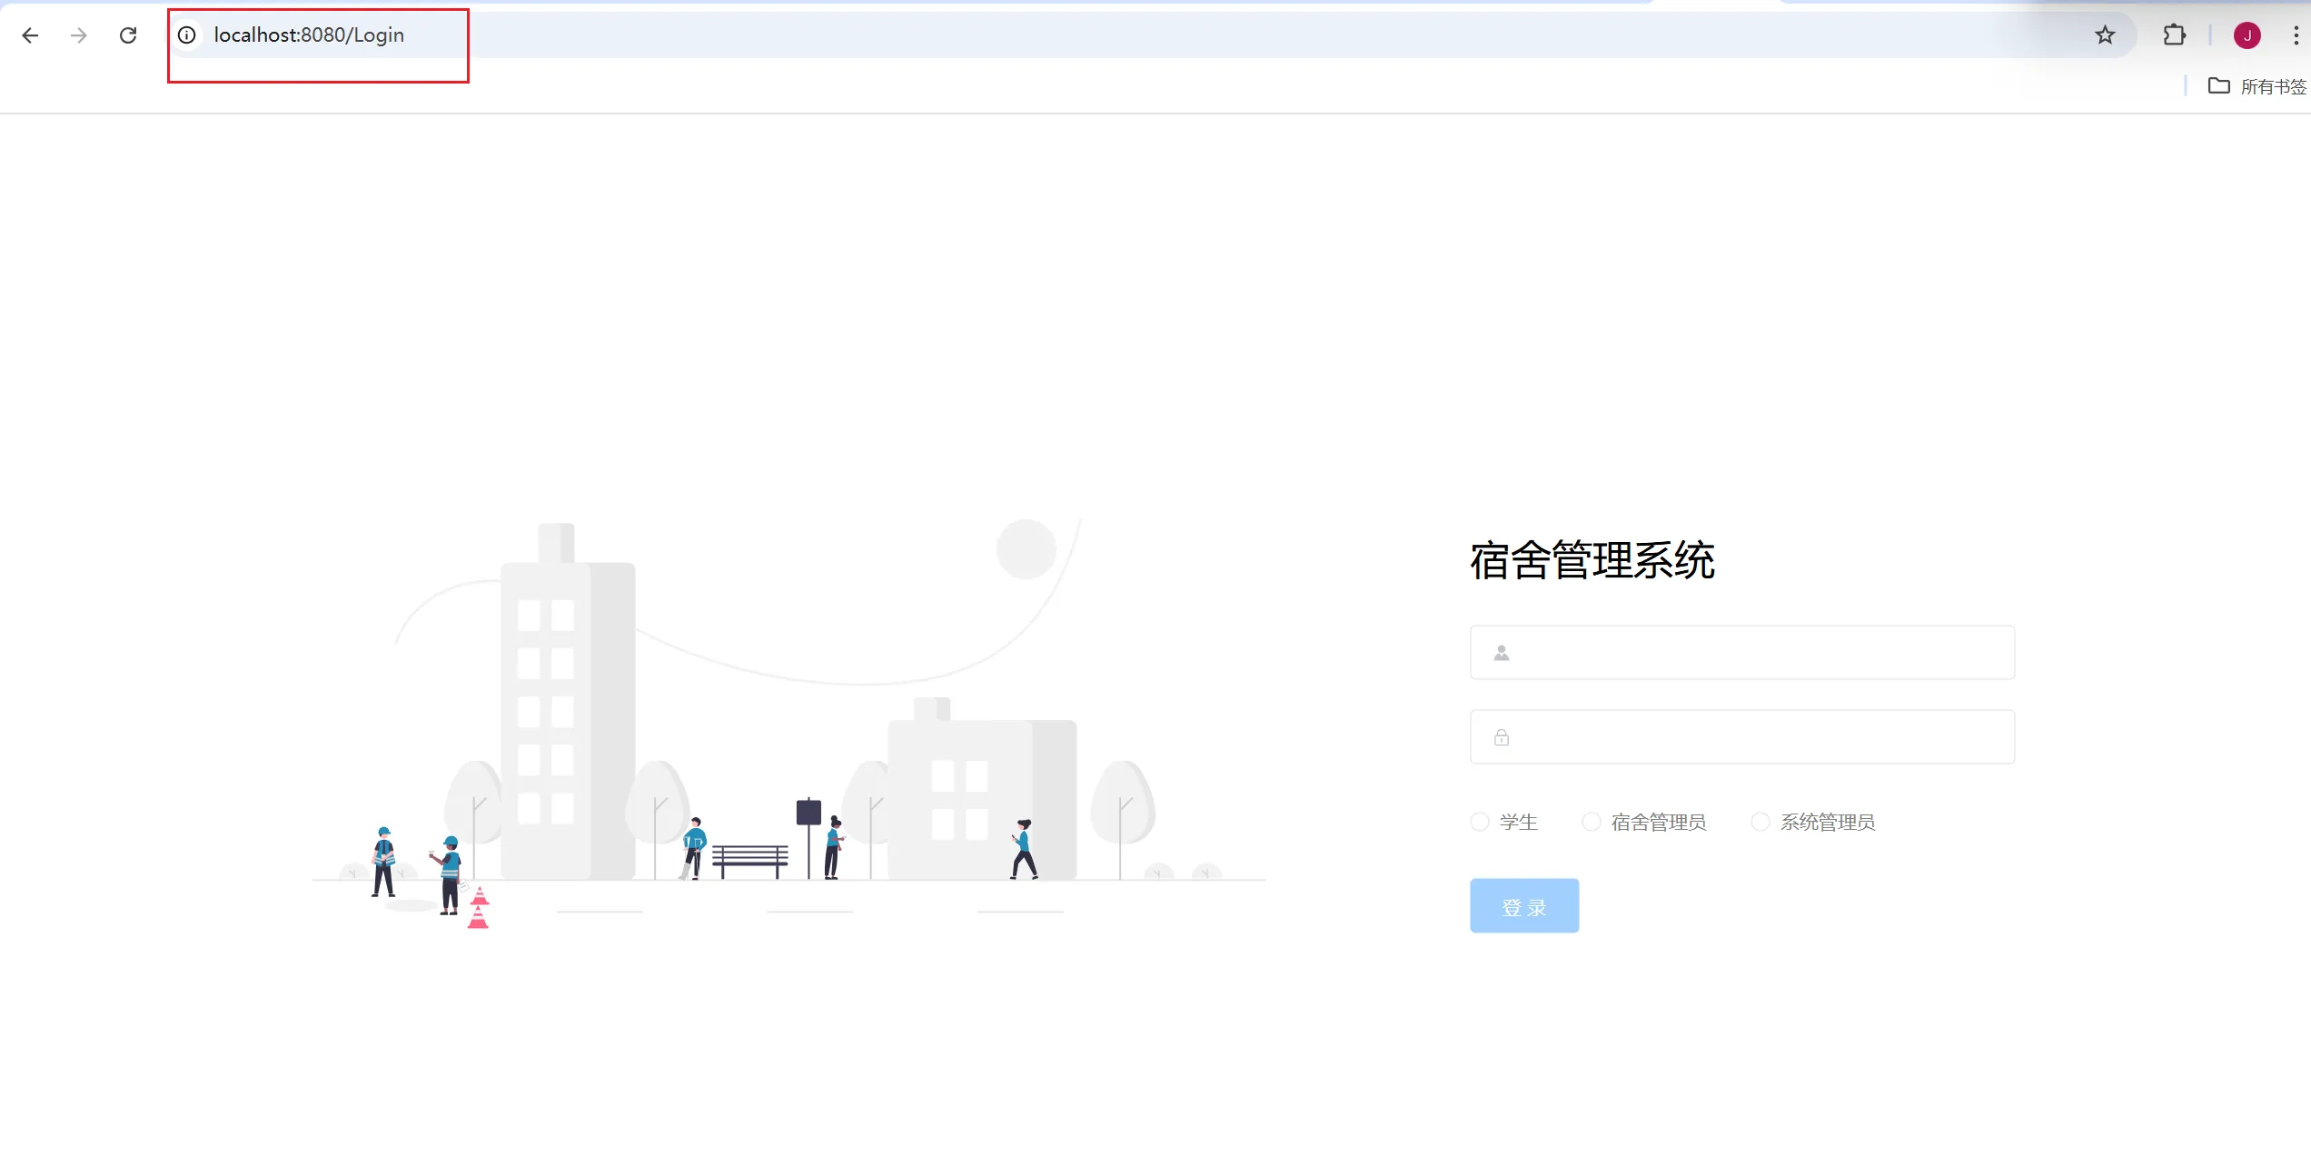This screenshot has height=1164, width=2311.
Task: Select the 学生 radio option
Action: coord(1480,822)
